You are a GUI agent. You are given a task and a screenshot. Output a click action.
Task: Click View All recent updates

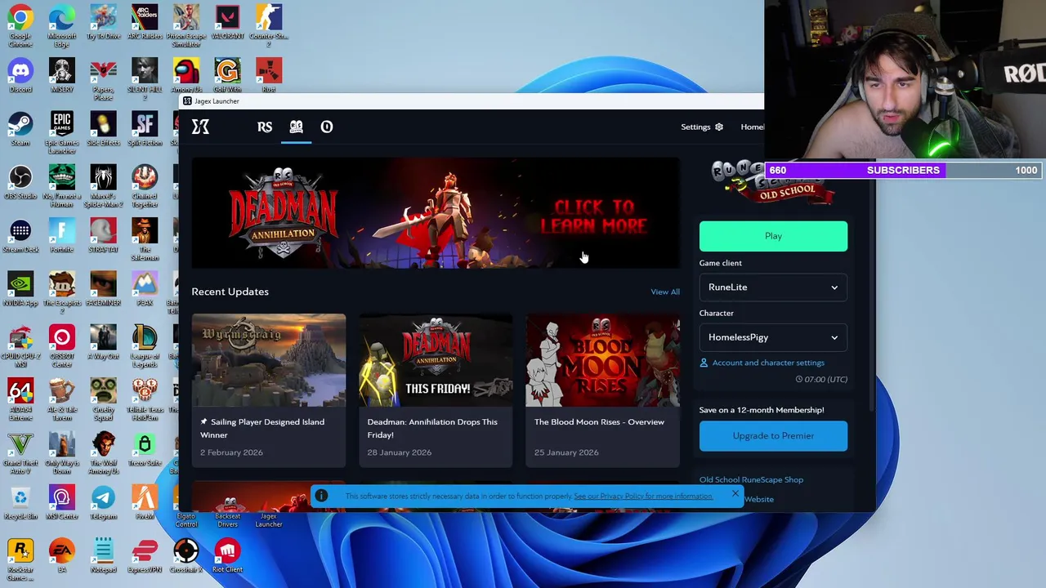[664, 292]
